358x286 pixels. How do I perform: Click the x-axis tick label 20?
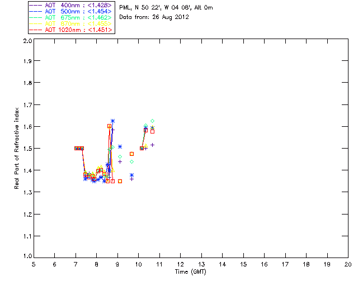[x=348, y=264]
